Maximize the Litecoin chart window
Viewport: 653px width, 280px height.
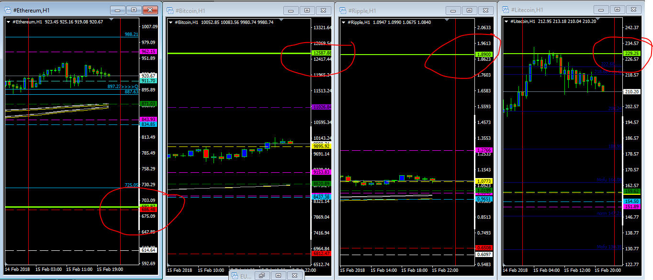click(x=618, y=10)
